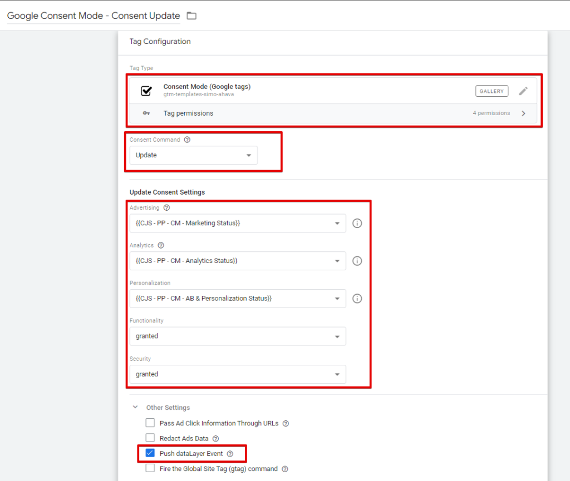Click info icon beside Marketing Status field
570x481 pixels.
click(x=357, y=223)
